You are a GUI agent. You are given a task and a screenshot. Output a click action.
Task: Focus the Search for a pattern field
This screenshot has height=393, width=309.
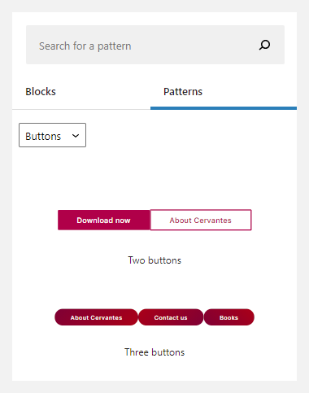point(155,45)
